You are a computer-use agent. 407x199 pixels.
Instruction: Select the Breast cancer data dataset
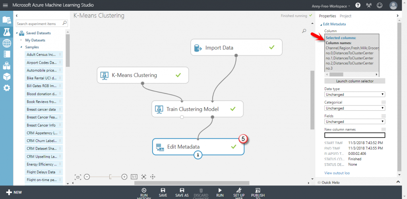coord(44,109)
